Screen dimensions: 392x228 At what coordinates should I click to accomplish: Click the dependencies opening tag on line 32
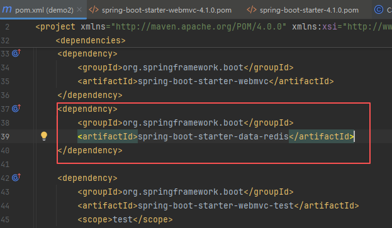91,40
